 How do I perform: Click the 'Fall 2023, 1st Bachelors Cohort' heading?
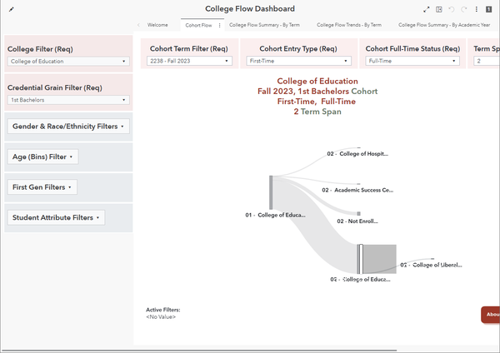click(317, 92)
